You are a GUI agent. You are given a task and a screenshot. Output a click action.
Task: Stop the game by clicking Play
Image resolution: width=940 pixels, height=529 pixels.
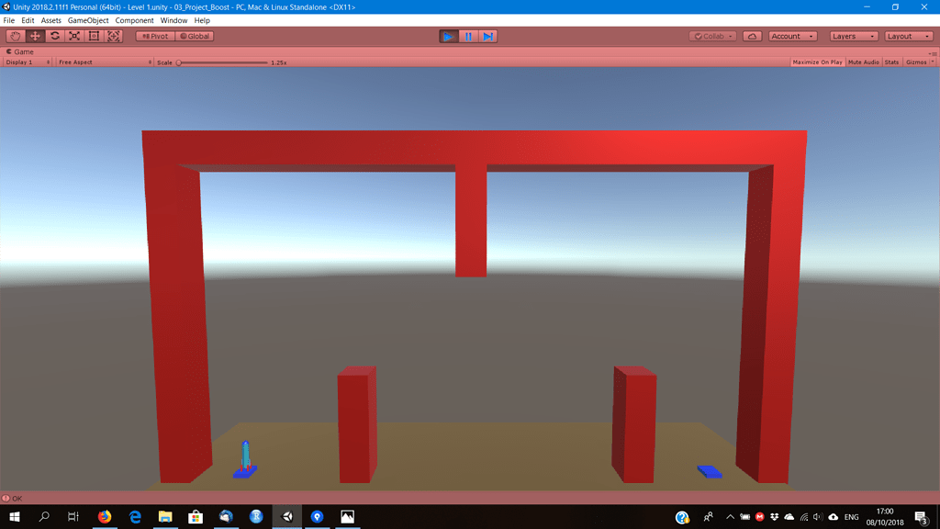coord(448,36)
